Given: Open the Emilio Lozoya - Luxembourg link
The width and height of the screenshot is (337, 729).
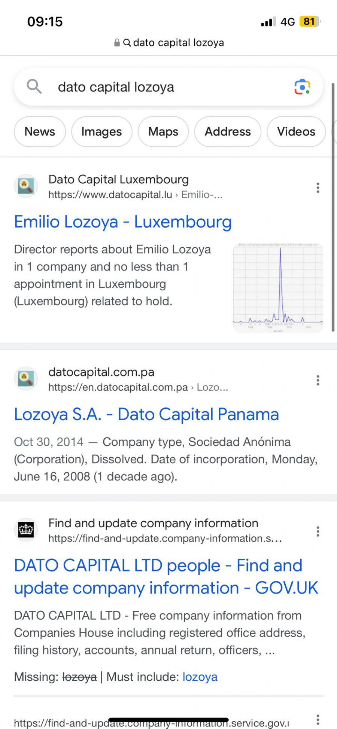Looking at the screenshot, I should click(x=123, y=222).
